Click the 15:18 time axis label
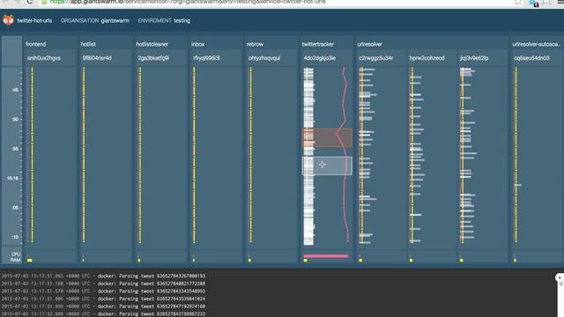 pos(13,178)
